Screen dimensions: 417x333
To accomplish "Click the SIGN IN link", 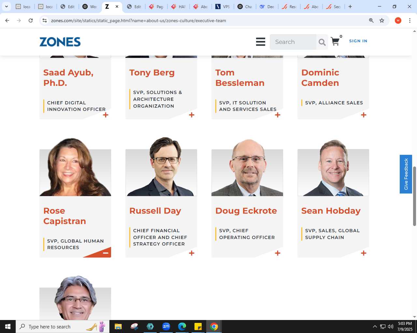I will click(358, 41).
